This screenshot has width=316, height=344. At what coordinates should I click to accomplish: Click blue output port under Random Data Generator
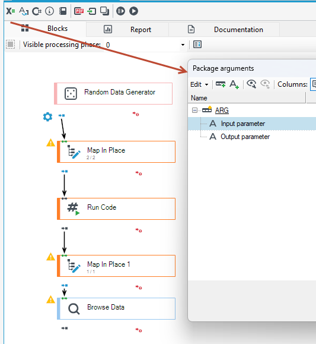coord(62,115)
